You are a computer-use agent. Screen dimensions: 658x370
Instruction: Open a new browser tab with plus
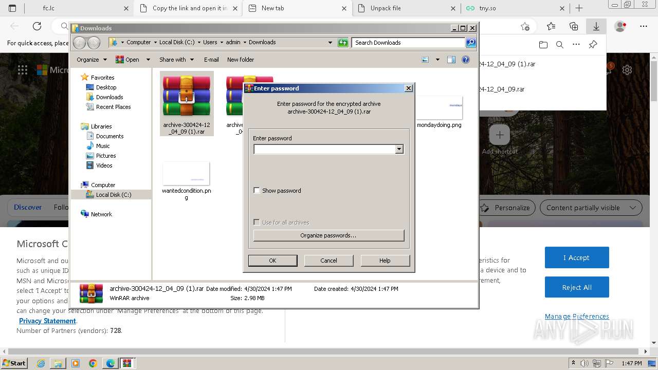pyautogui.click(x=579, y=8)
